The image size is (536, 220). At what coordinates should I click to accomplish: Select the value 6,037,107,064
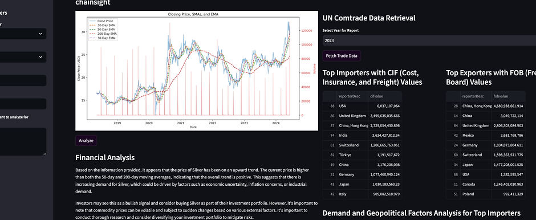click(385, 106)
